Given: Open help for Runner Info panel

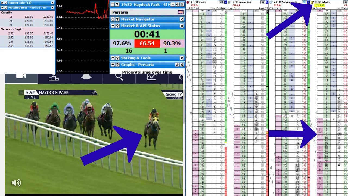Looking at the screenshot, I should [x=6, y=3].
